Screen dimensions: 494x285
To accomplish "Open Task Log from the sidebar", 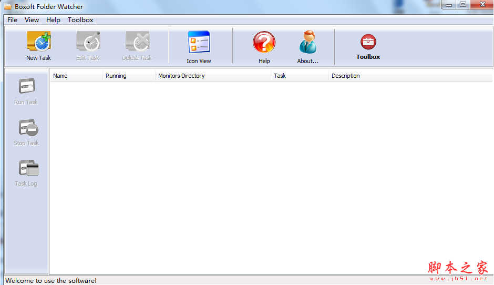I will pos(26,173).
